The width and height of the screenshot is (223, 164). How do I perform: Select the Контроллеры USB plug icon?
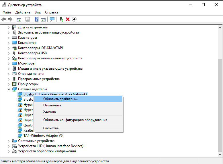14,53
